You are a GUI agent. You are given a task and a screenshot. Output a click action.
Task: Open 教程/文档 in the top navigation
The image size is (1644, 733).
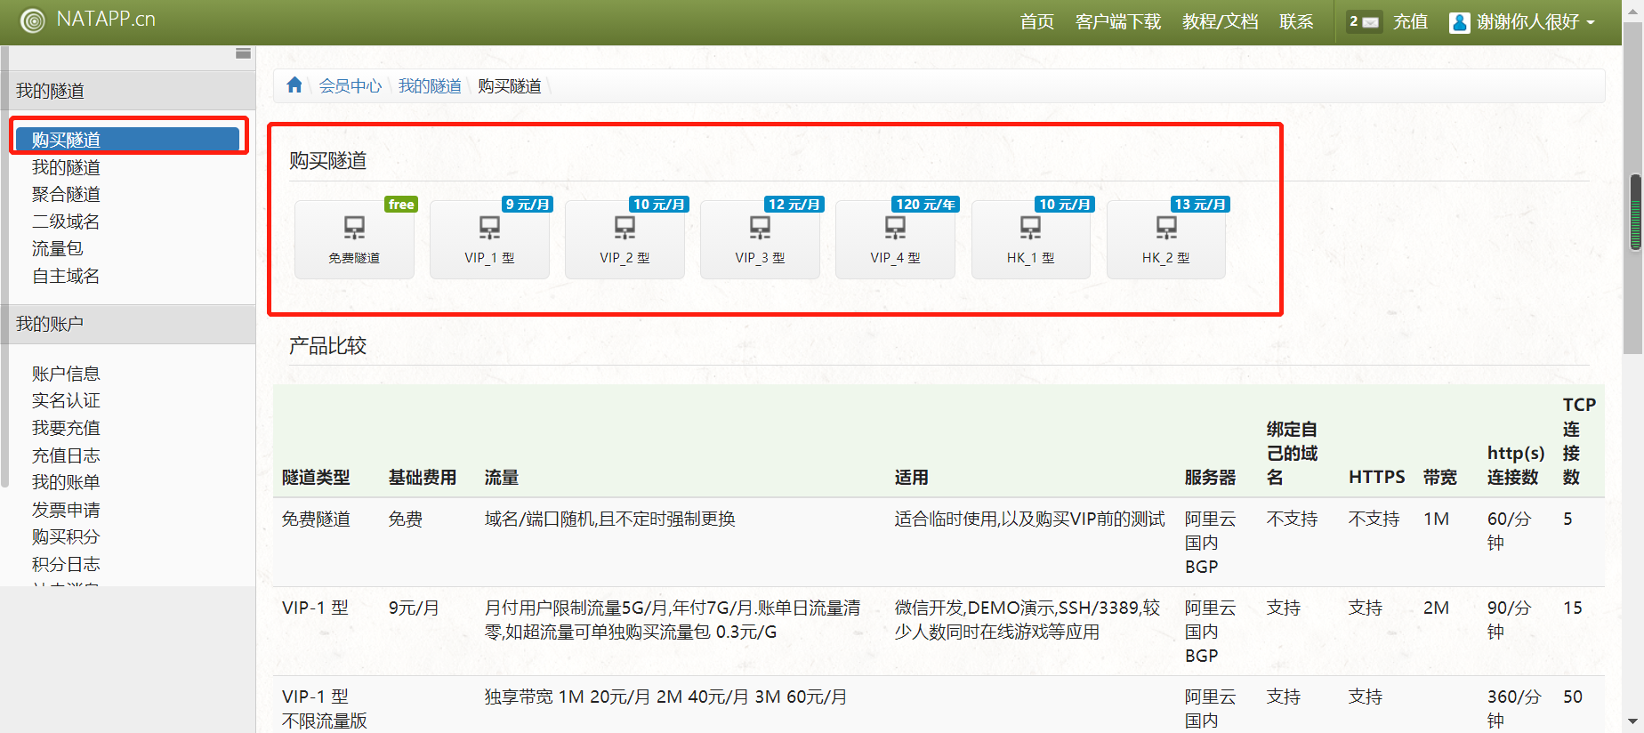click(1220, 21)
